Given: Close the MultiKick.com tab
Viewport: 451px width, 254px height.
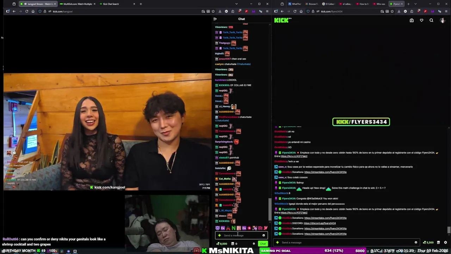Looking at the screenshot, I should click(x=94, y=4).
